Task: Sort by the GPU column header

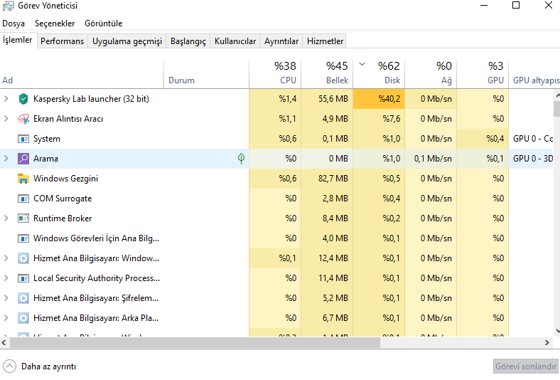Action: pyautogui.click(x=483, y=73)
